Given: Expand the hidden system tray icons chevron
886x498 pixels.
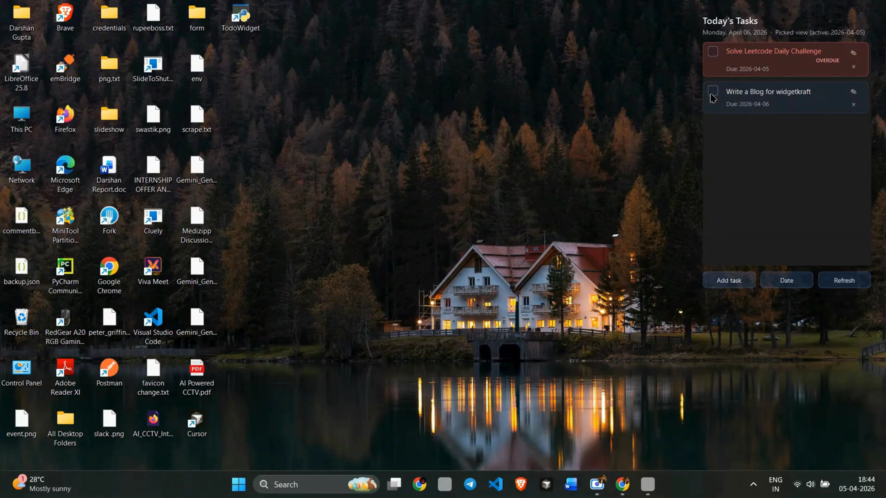Looking at the screenshot, I should (753, 484).
